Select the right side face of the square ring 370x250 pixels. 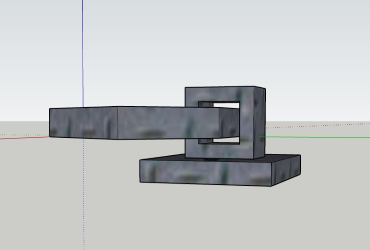pos(260,123)
